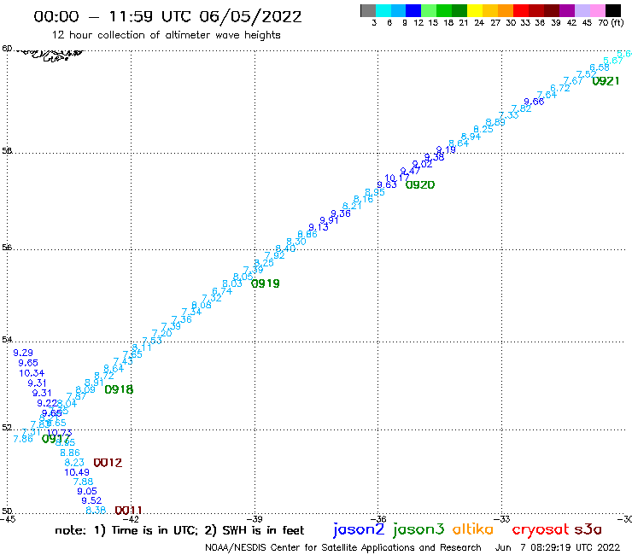Click the light green legend swatch
This screenshot has width=632, height=555.
click(430, 10)
